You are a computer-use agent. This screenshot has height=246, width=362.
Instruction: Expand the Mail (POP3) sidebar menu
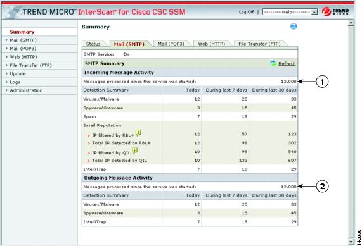[23, 49]
